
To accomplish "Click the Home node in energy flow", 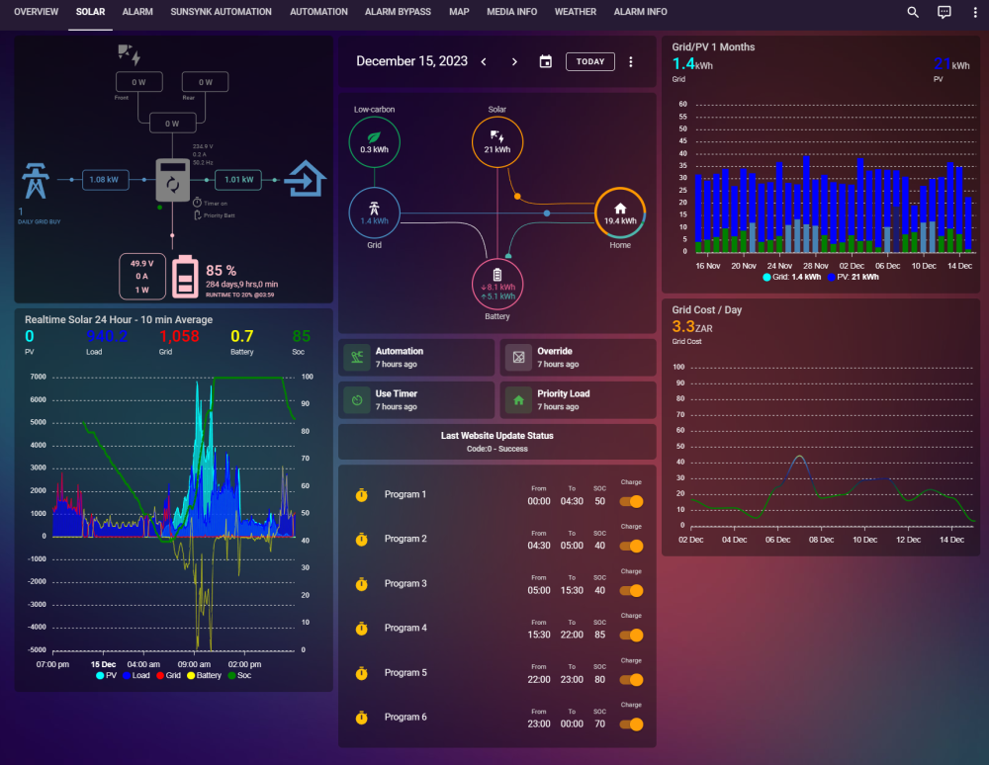I will coord(620,212).
